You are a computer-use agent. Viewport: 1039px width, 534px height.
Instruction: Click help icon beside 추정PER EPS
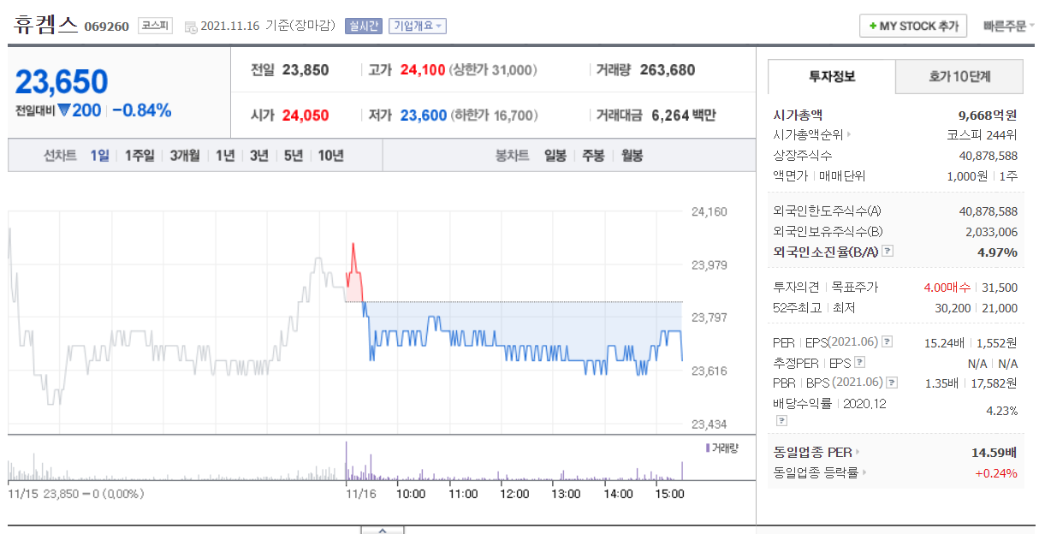859,363
